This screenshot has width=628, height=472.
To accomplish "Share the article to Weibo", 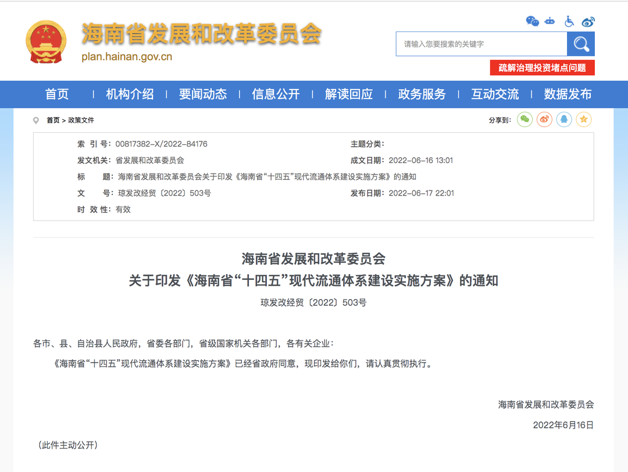I will [x=544, y=119].
